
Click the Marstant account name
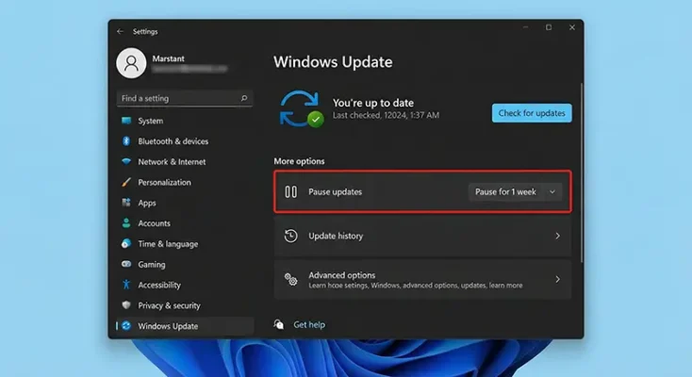pos(168,58)
